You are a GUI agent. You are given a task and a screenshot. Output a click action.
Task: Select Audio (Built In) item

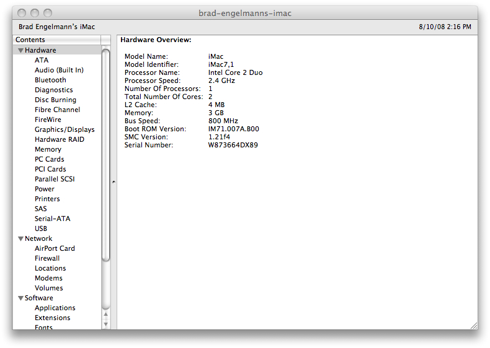point(59,70)
